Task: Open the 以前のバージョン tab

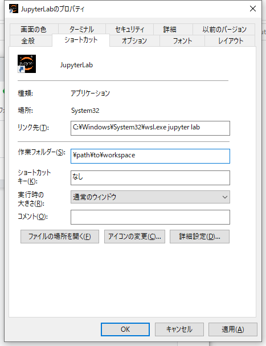Action: pyautogui.click(x=224, y=29)
